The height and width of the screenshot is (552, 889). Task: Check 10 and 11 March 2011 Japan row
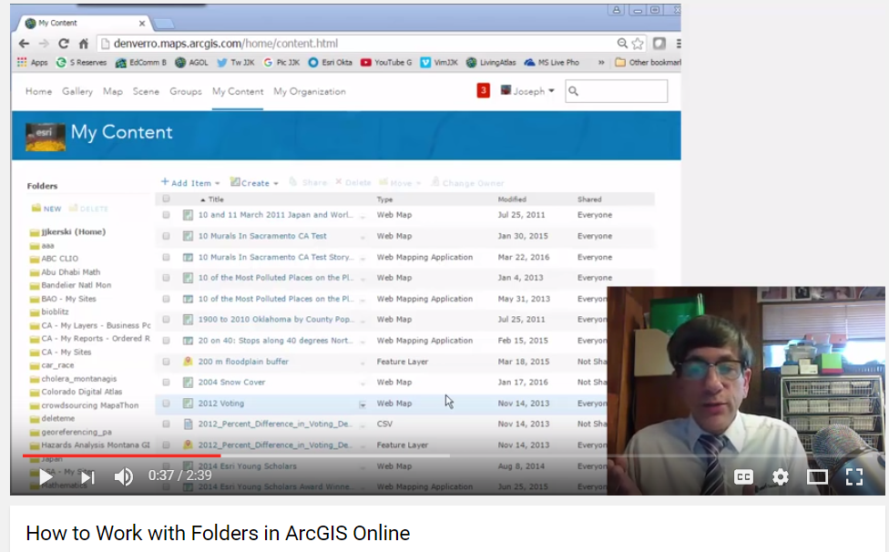coord(166,215)
